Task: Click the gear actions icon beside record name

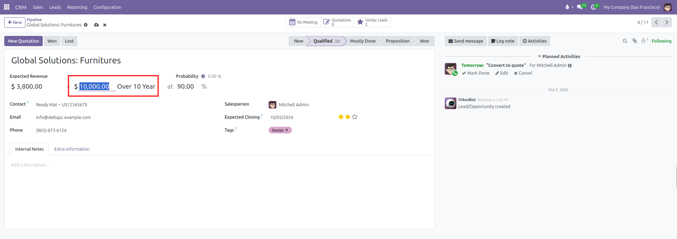Action: [86, 25]
